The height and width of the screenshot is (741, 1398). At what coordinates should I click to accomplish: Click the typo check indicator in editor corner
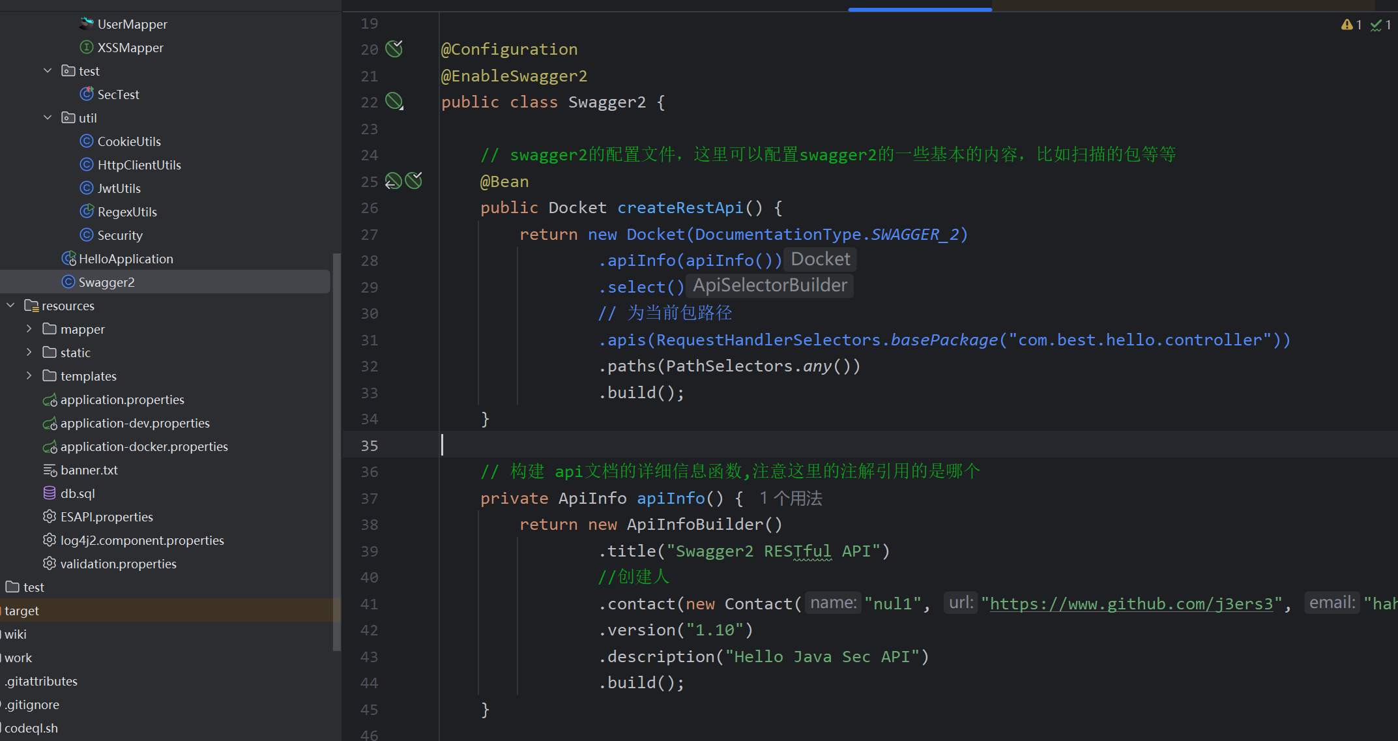(1381, 25)
